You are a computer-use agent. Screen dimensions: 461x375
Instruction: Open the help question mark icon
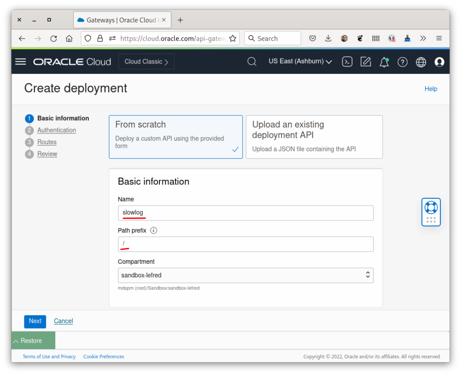pyautogui.click(x=402, y=62)
